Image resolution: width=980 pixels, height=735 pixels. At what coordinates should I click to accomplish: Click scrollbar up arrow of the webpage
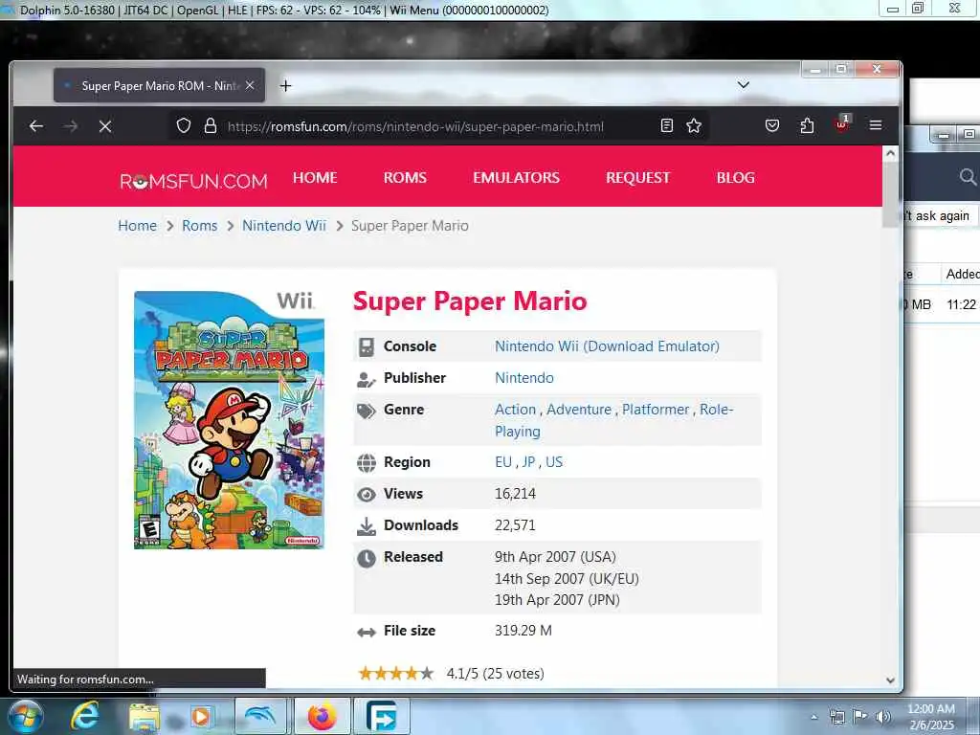[x=891, y=153]
